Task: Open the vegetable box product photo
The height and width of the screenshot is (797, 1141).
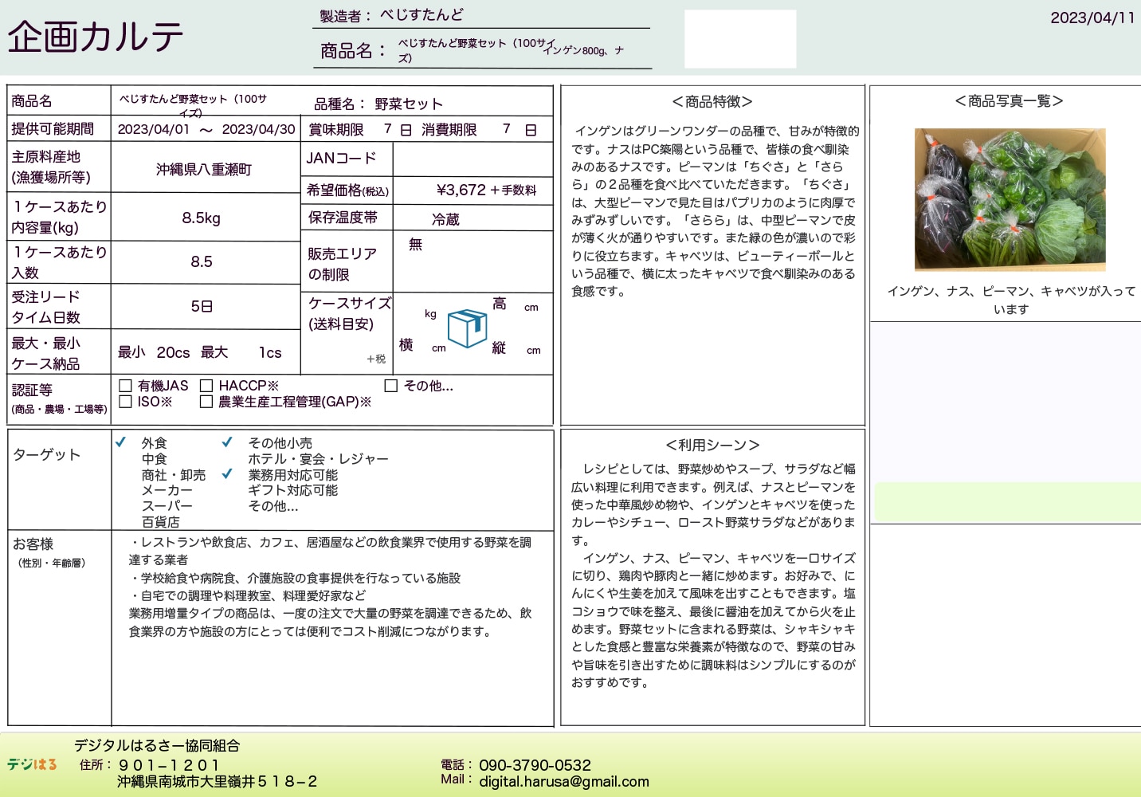Action: point(1010,199)
